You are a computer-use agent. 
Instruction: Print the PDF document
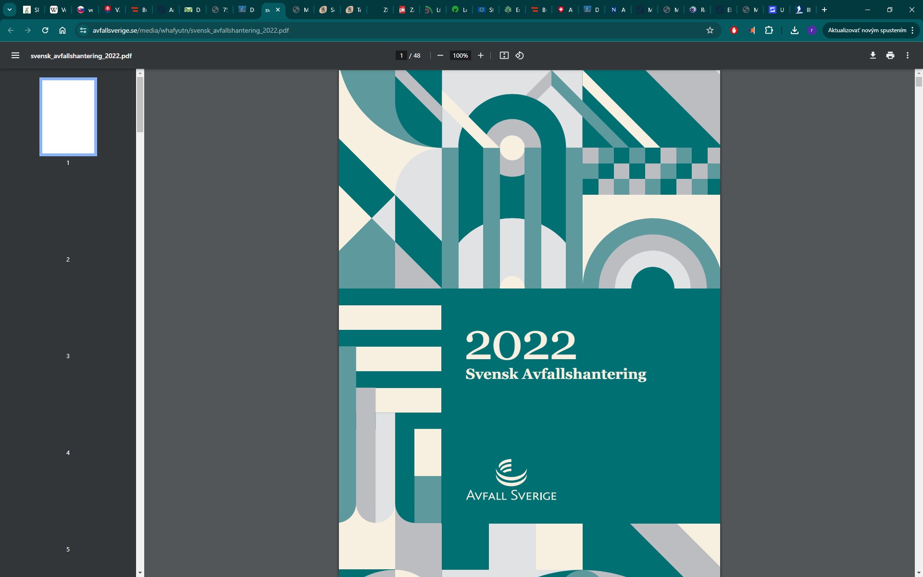pos(890,56)
